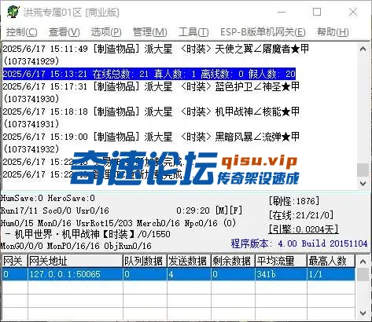Image resolution: width=372 pixels, height=322 pixels.
Task: Click the 发送数据 column header
Action: click(x=189, y=261)
